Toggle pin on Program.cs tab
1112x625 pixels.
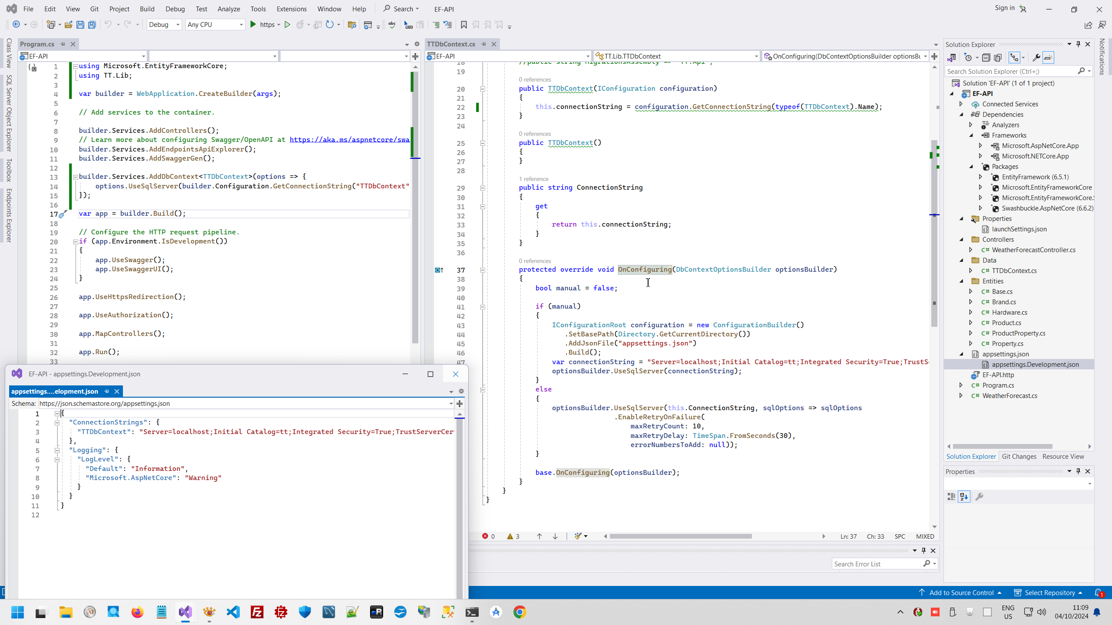(63, 44)
